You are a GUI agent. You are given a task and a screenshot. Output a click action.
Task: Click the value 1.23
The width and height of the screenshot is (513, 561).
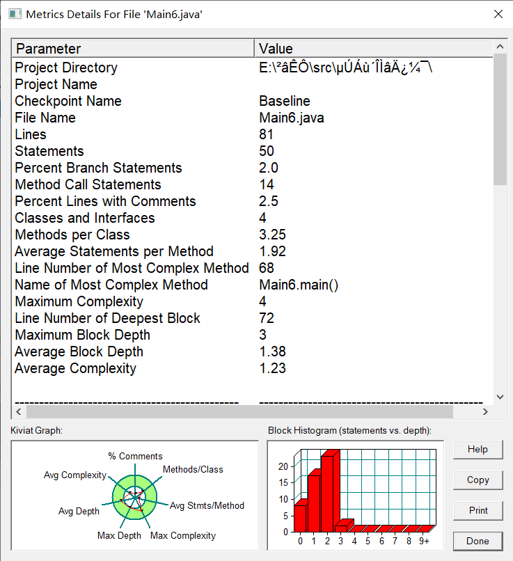tap(273, 368)
